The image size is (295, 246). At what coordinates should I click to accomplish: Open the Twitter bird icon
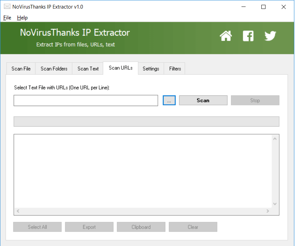(270, 36)
